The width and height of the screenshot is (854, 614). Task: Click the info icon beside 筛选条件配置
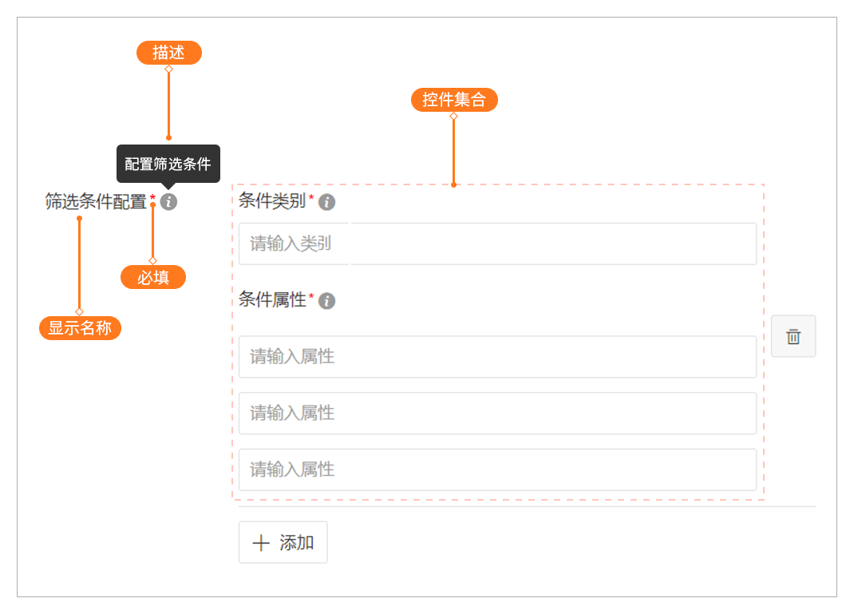[x=168, y=202]
